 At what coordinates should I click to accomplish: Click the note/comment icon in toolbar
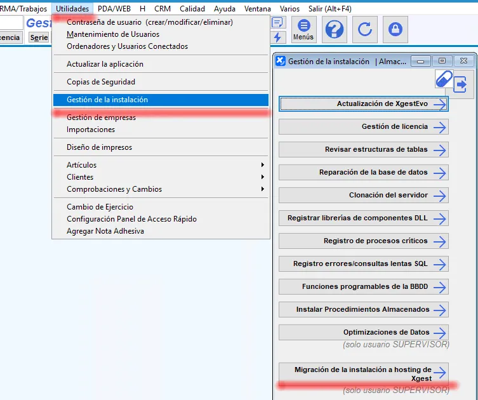tap(277, 22)
